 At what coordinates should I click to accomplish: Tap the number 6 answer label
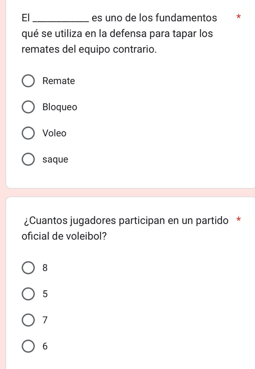coord(45,346)
